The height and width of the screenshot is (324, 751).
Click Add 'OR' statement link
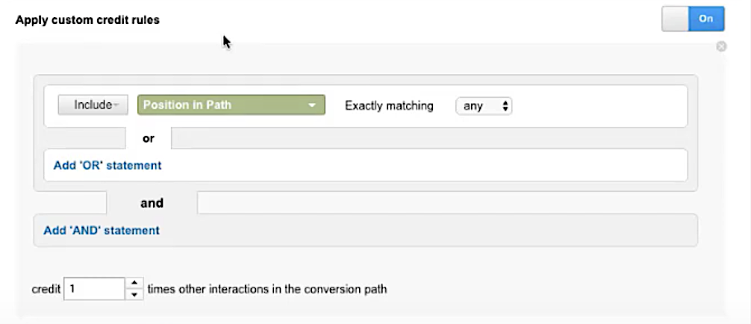pos(107,165)
